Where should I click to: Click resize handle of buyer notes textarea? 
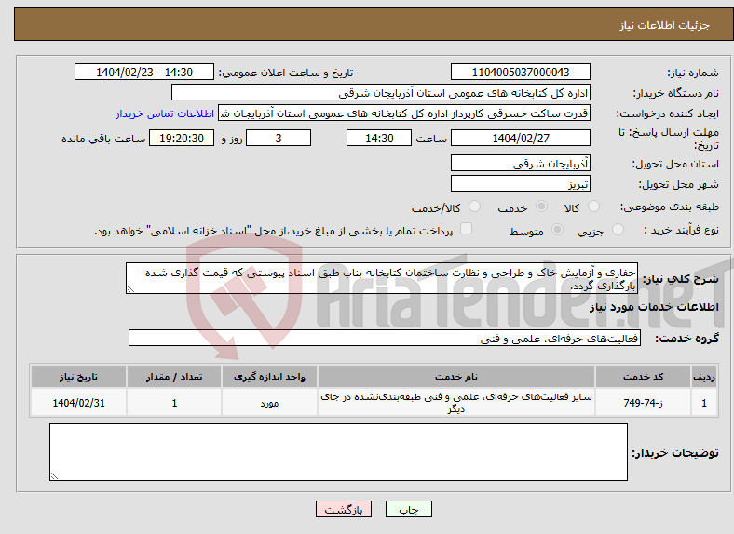54,476
